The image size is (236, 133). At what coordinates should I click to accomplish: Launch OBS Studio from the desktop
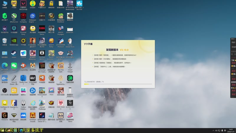4,91
